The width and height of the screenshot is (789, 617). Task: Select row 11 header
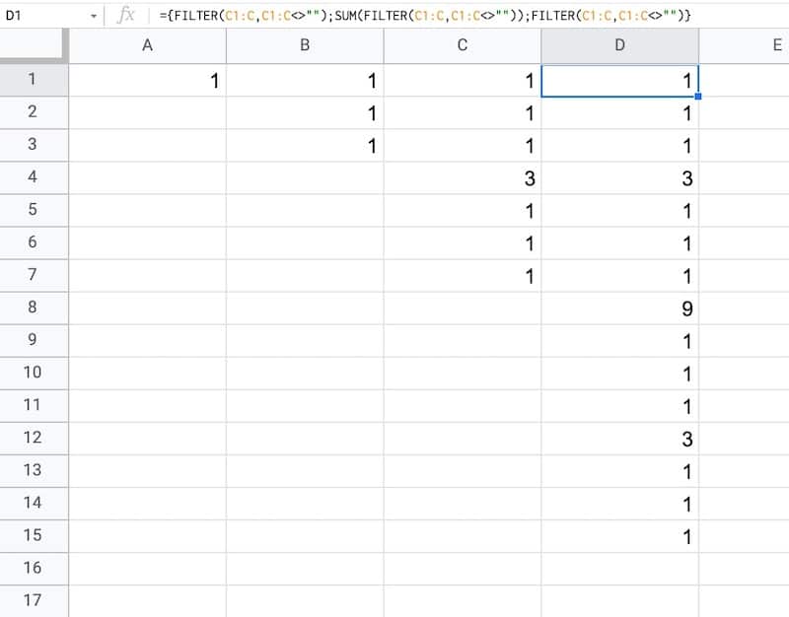34,406
